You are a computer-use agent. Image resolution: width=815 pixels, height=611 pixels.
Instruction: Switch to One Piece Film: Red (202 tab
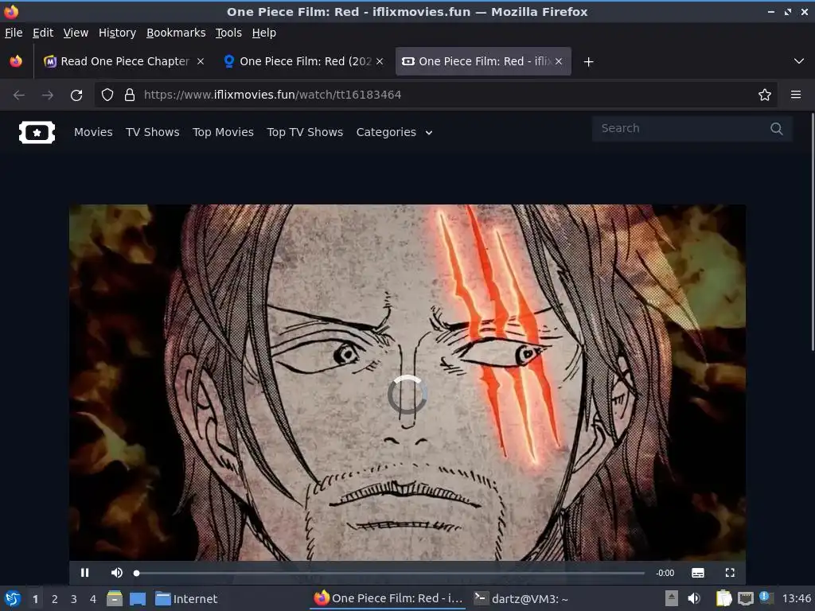(304, 61)
